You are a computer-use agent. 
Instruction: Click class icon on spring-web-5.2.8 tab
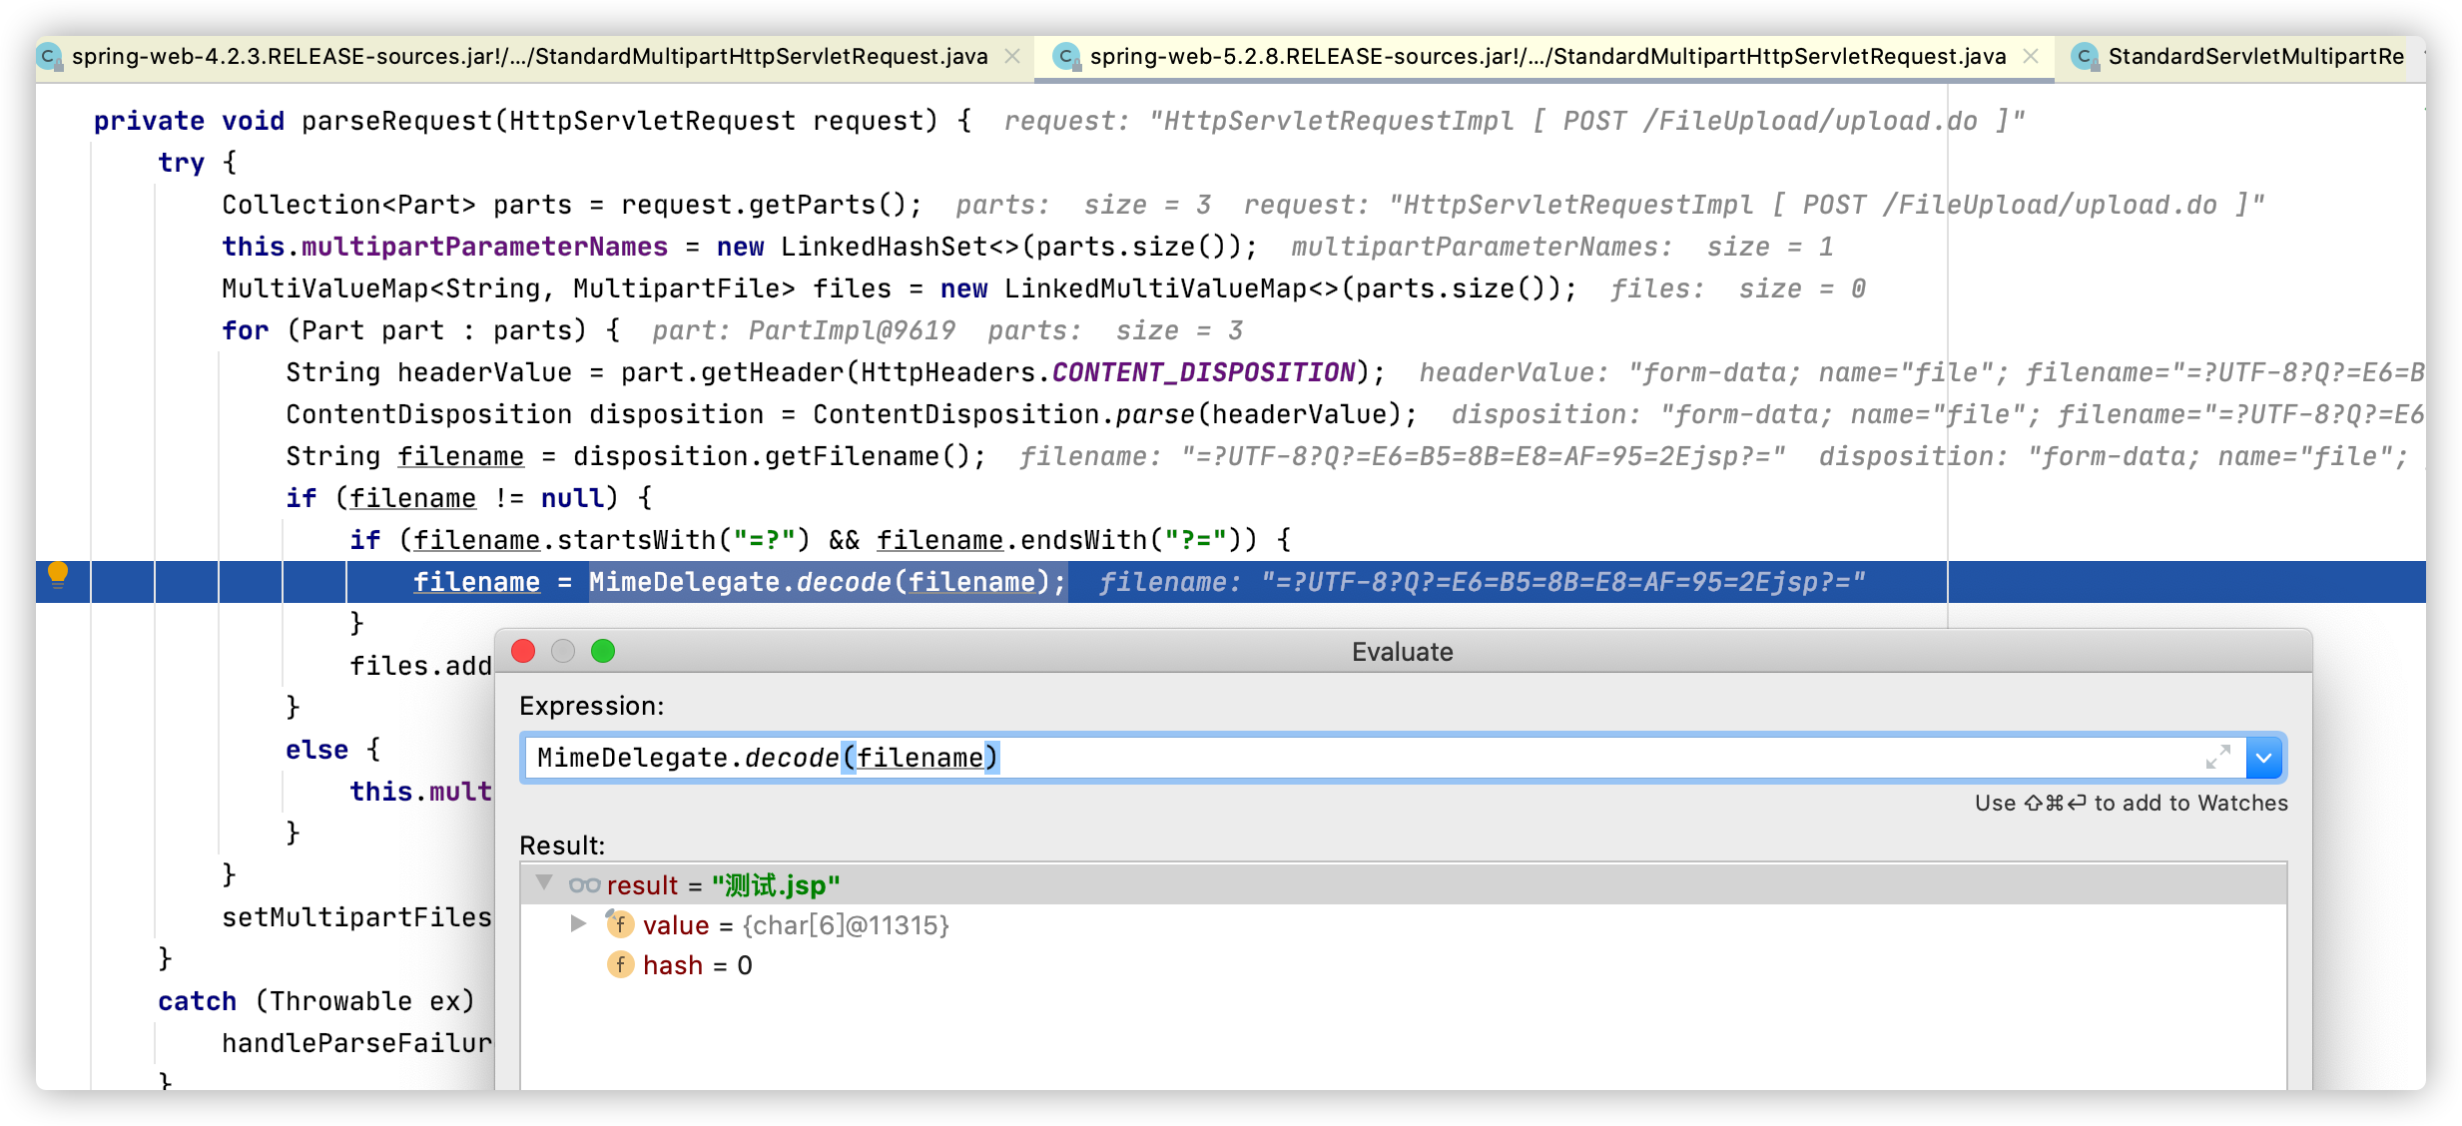(x=1066, y=57)
